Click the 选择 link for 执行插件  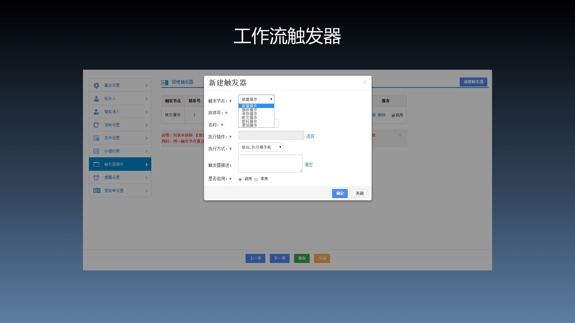point(310,136)
